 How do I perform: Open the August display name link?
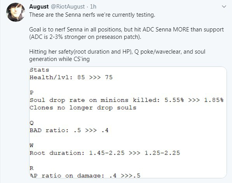coord(39,7)
